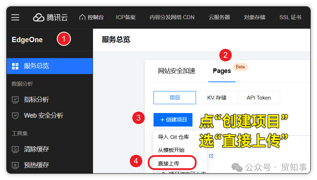Choose 从模板开始 from dropdown
This screenshot has width=317, height=180.
pyautogui.click(x=171, y=150)
